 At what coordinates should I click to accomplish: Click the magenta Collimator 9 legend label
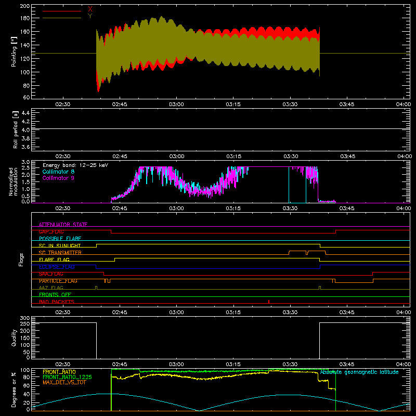coord(58,178)
